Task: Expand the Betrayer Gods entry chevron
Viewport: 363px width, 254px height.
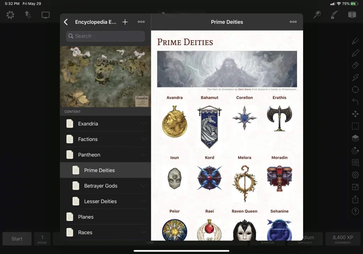Action: coord(144,186)
